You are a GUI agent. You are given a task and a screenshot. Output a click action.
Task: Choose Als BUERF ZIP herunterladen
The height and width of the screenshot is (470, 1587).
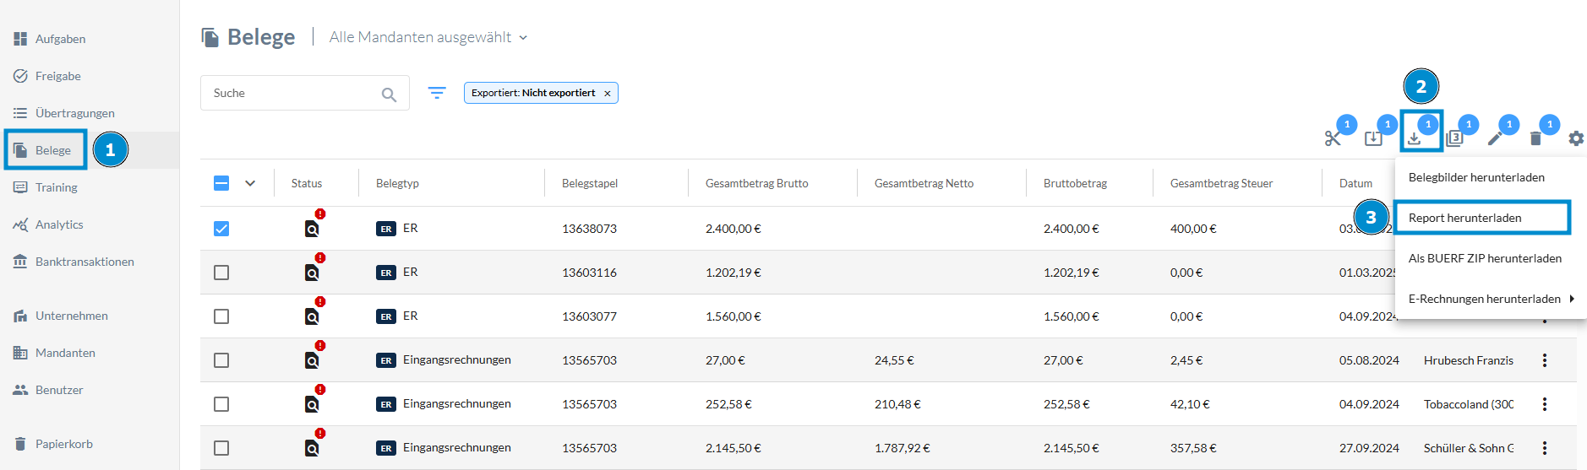[1484, 258]
